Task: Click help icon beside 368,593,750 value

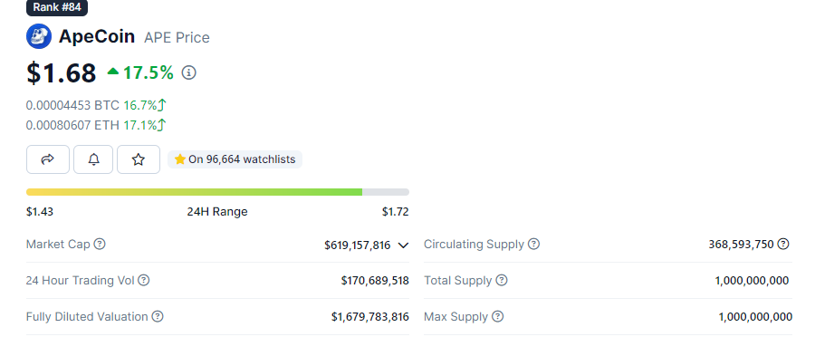Action: (783, 244)
